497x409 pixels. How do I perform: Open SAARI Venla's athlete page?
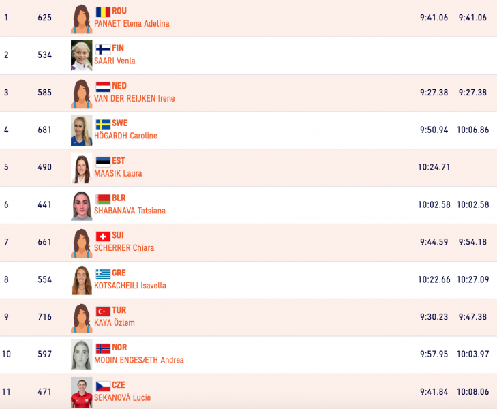tap(115, 61)
